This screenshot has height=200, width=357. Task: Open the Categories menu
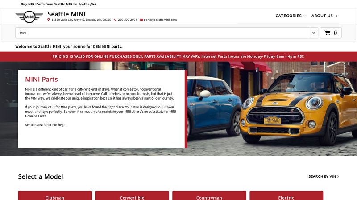(291, 16)
